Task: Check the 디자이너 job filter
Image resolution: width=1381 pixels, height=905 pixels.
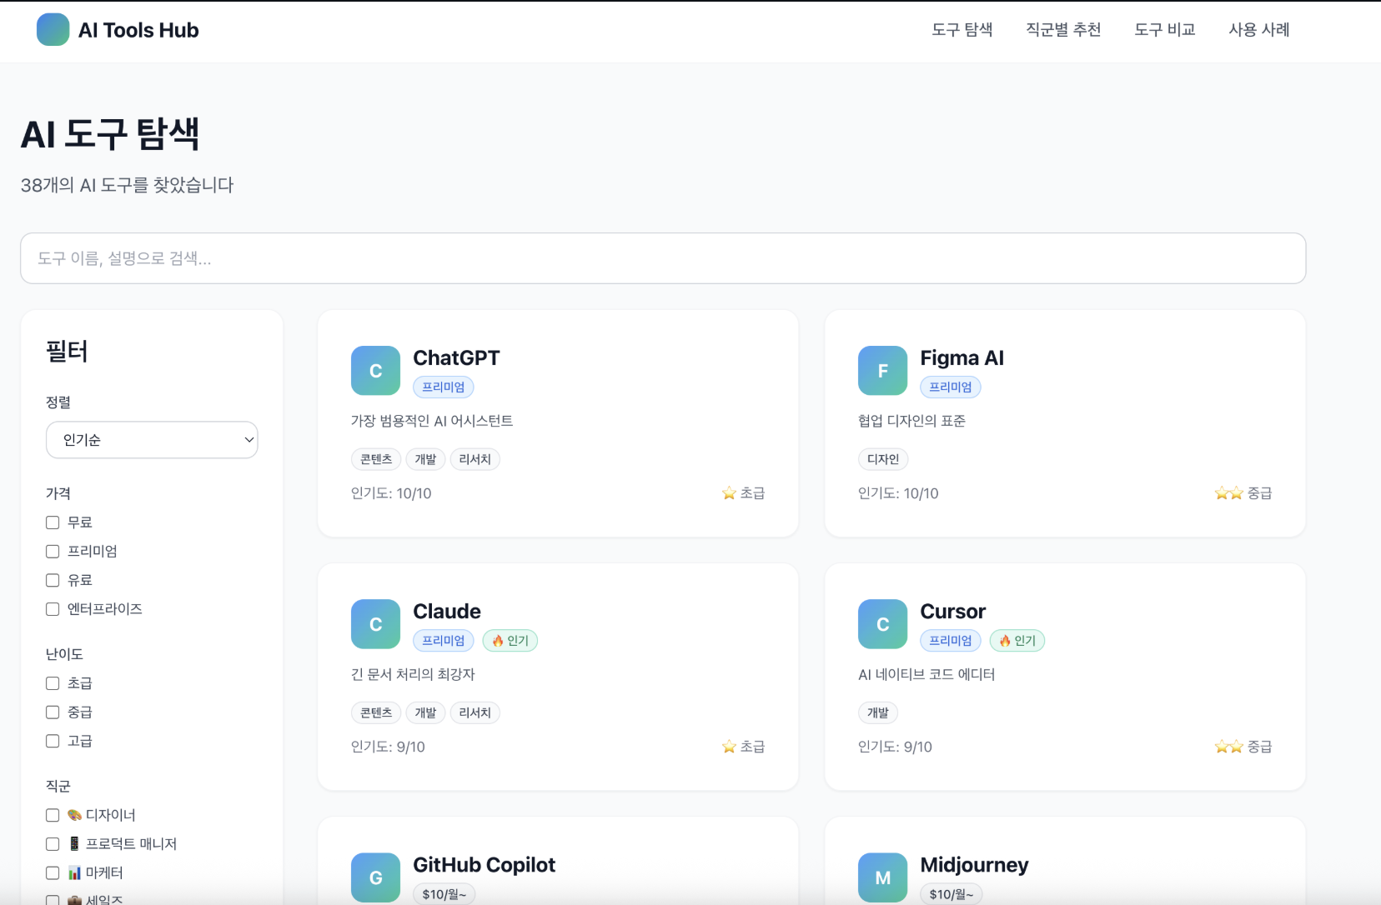Action: pos(52,815)
